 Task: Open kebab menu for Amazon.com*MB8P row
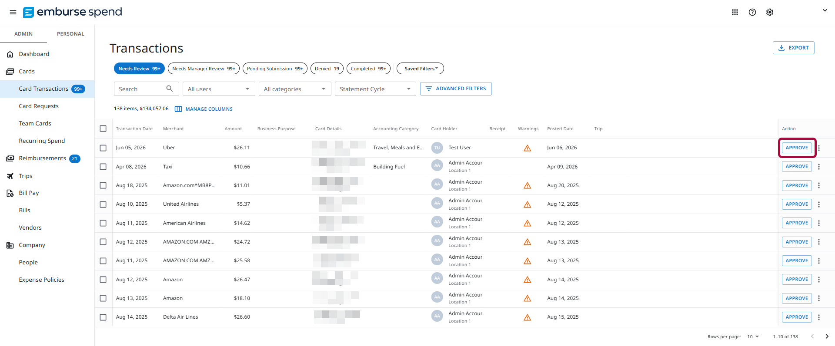pyautogui.click(x=819, y=185)
